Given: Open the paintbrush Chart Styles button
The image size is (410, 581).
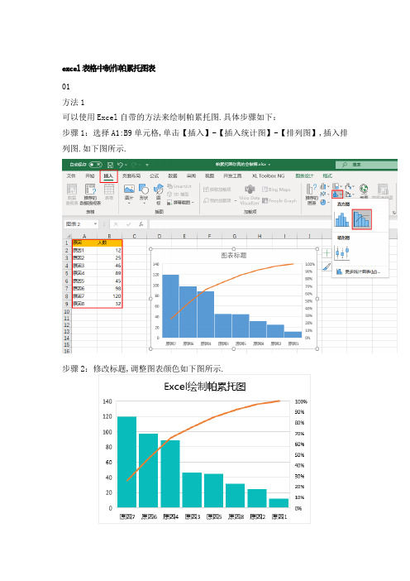Looking at the screenshot, I should click(x=327, y=266).
